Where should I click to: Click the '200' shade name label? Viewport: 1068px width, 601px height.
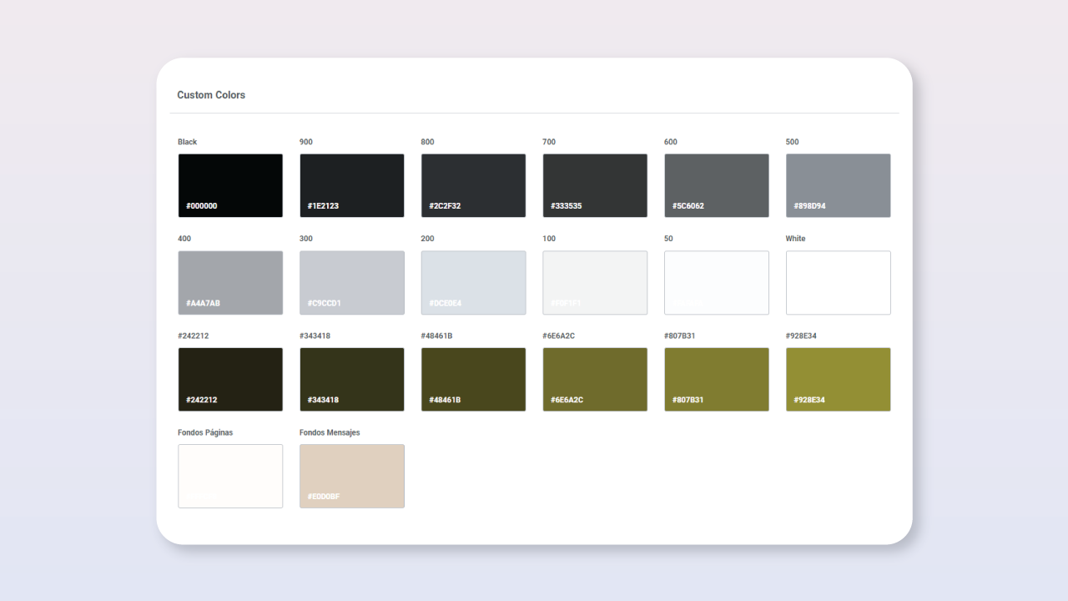pyautogui.click(x=428, y=239)
